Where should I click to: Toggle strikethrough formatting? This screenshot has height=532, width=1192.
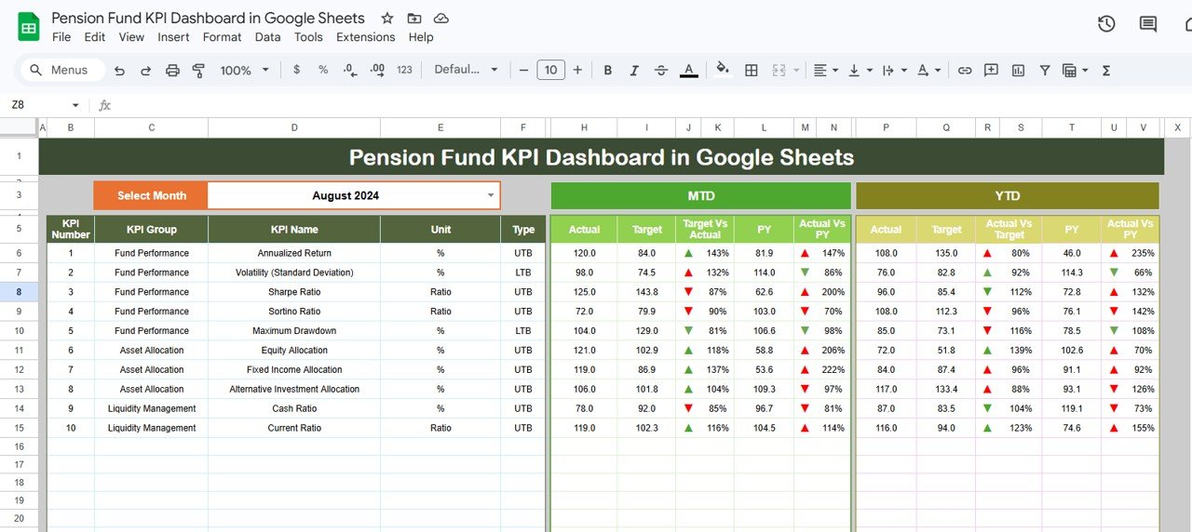pyautogui.click(x=661, y=70)
